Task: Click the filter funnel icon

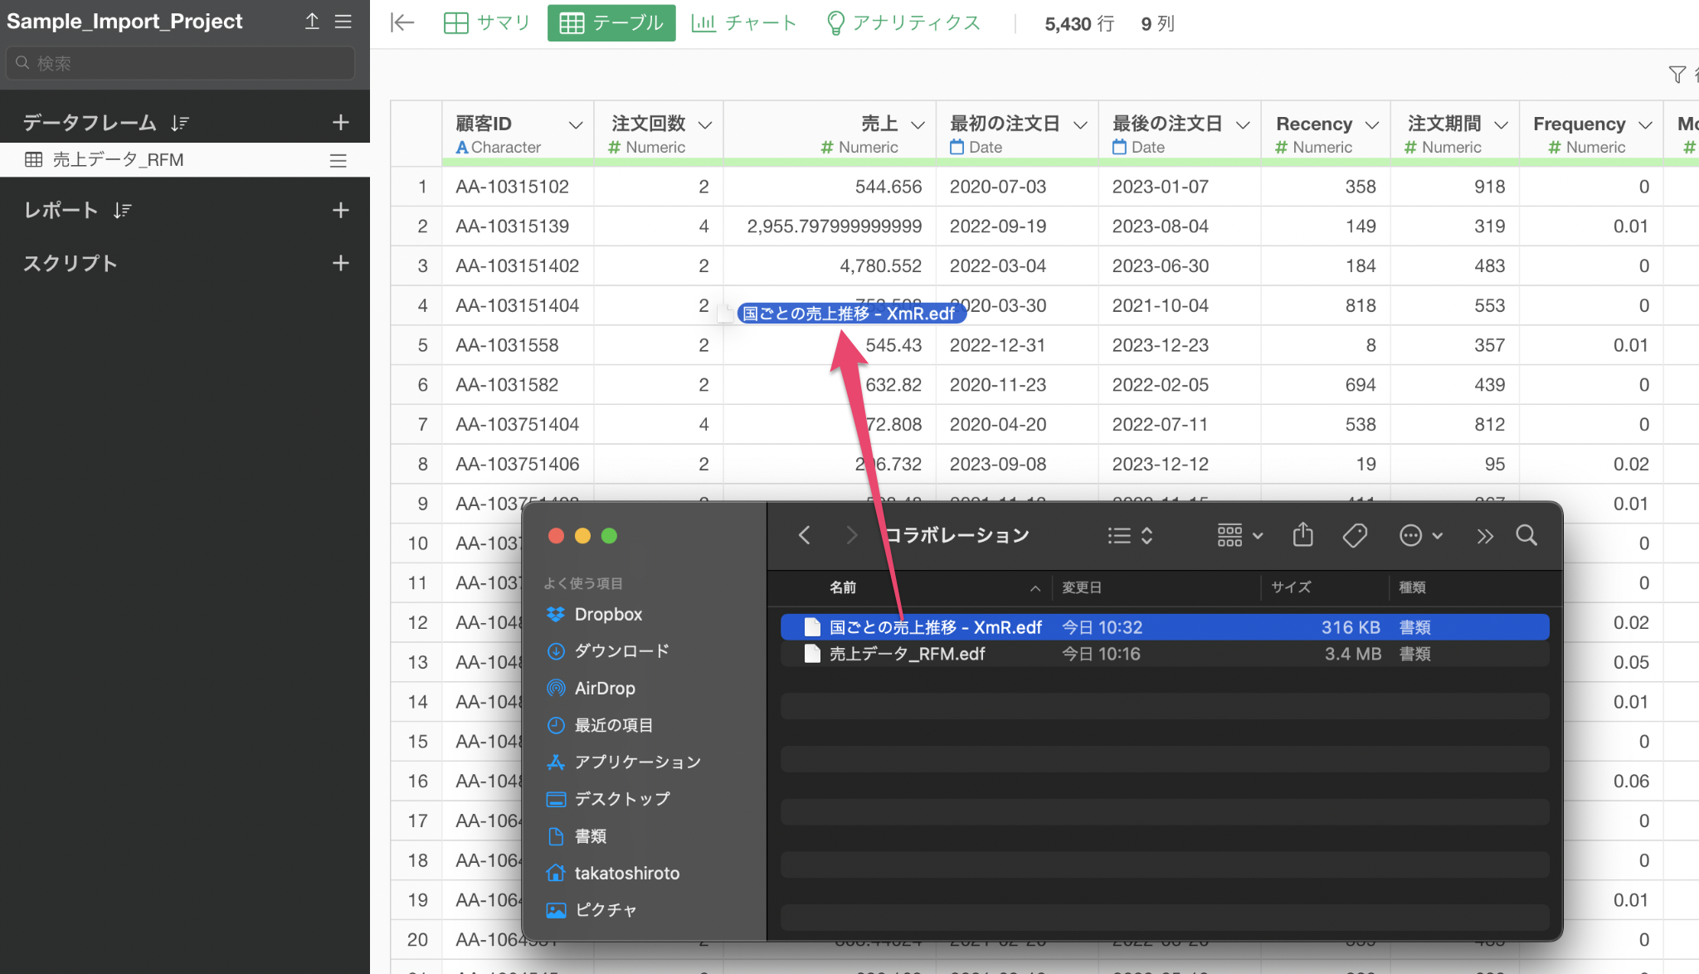Action: [x=1677, y=75]
